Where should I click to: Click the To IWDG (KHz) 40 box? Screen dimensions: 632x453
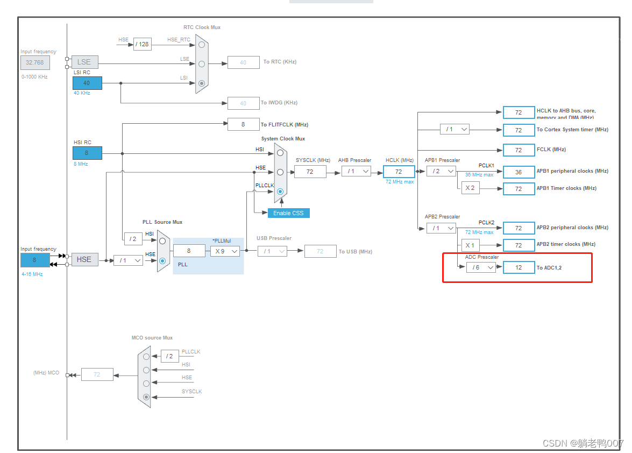(x=244, y=104)
